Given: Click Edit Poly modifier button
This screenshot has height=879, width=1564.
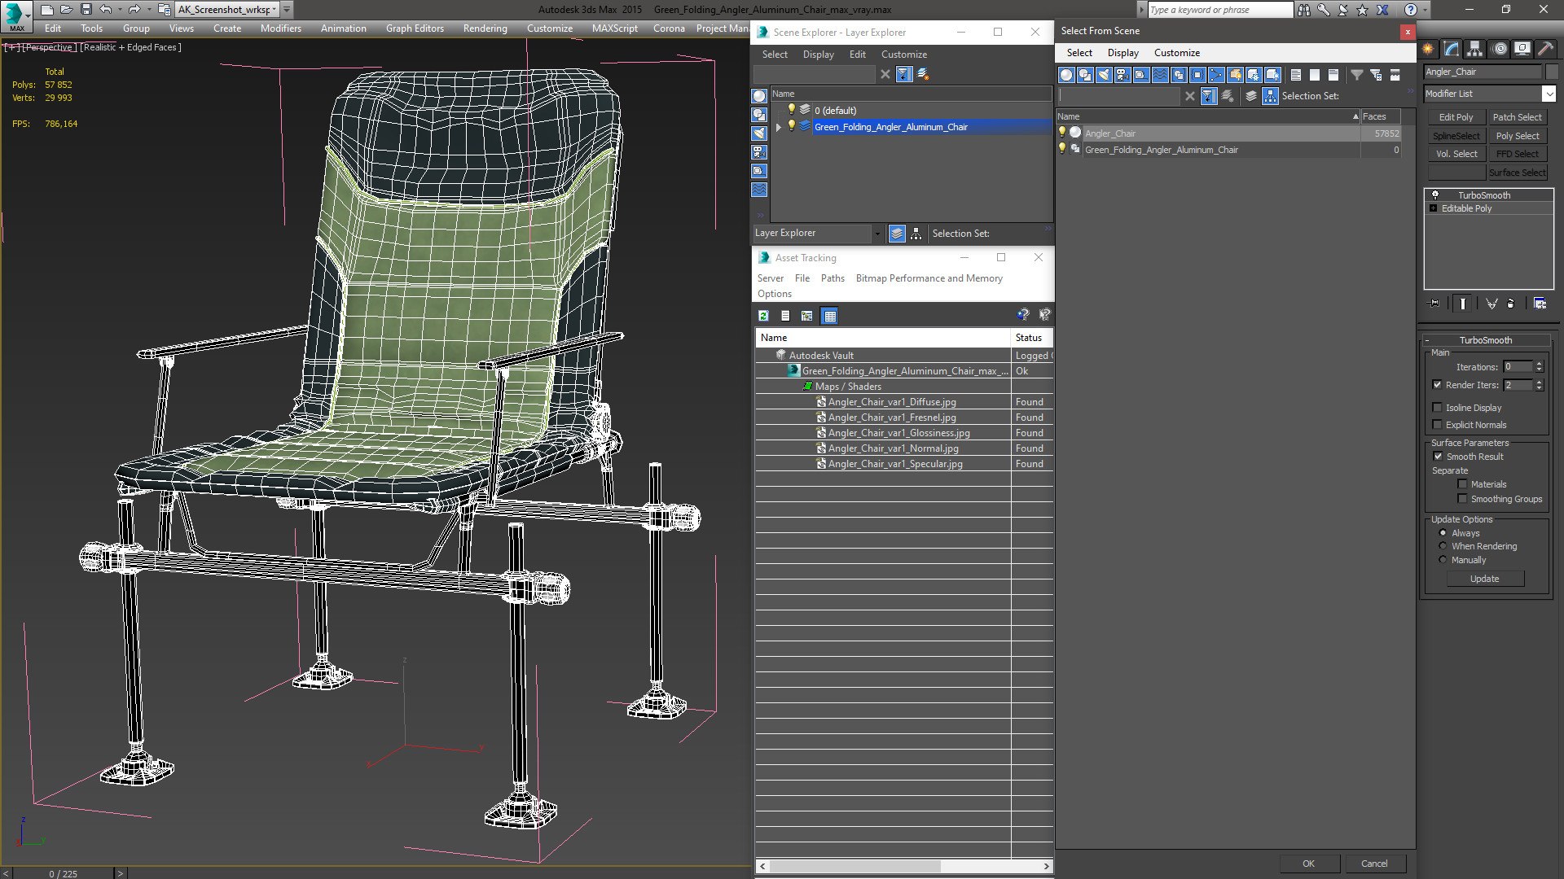Looking at the screenshot, I should pos(1456,117).
